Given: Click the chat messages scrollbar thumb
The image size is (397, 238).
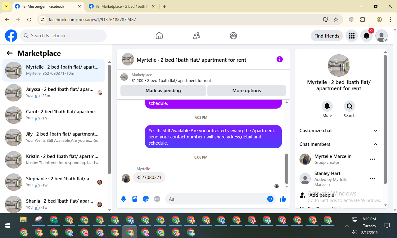Looking at the screenshot, I should [286, 169].
